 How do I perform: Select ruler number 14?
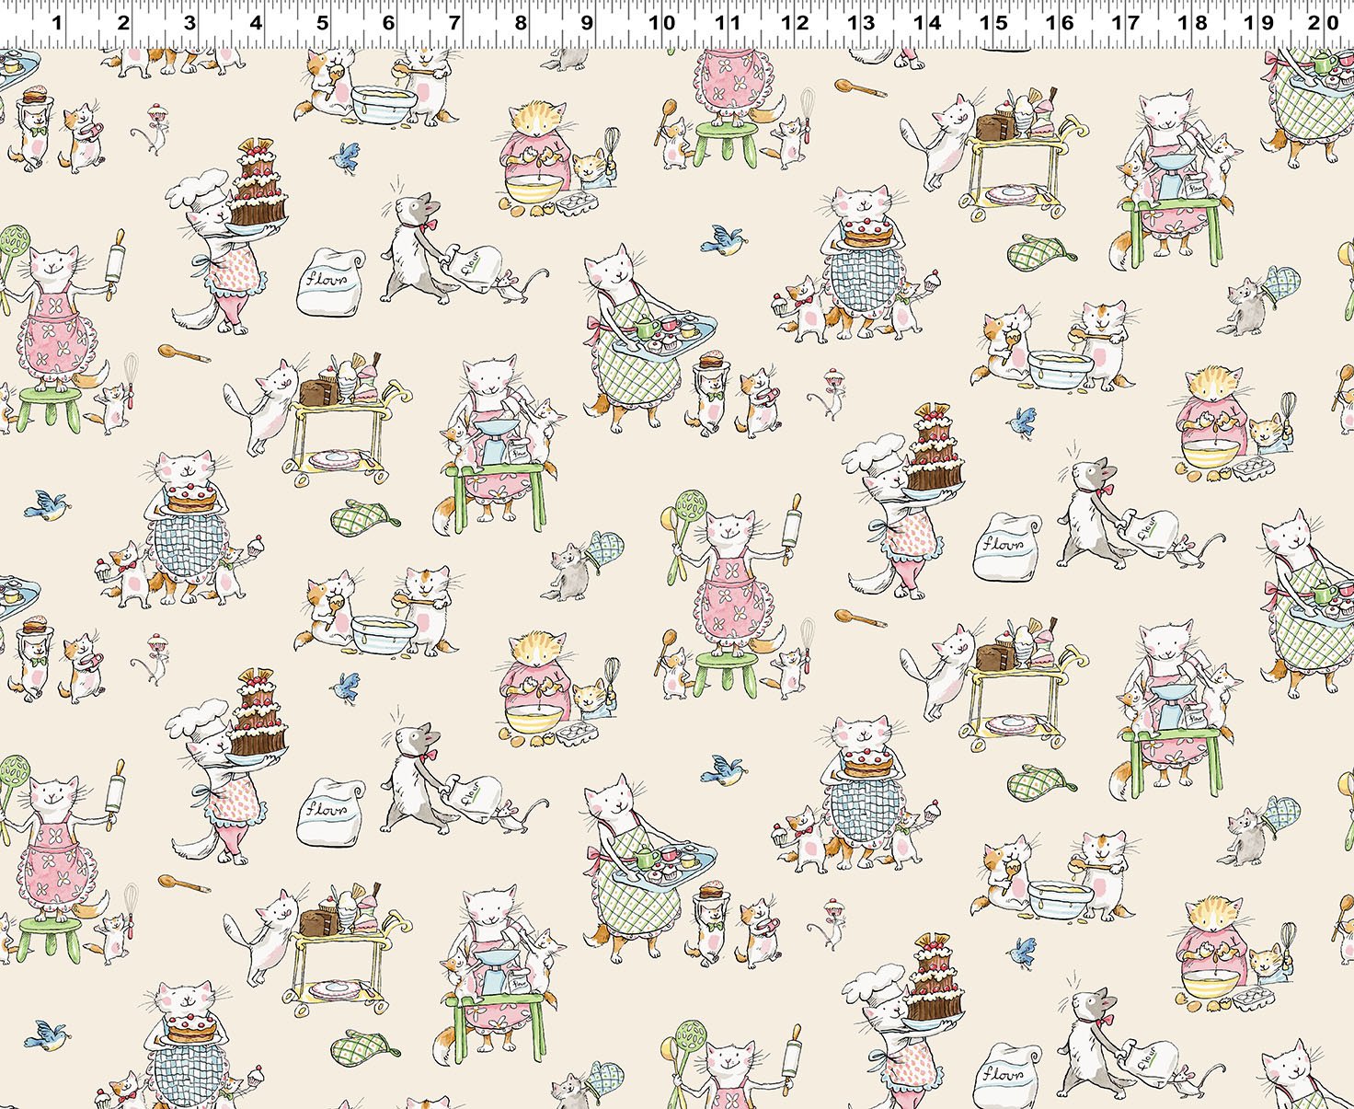click(x=927, y=23)
